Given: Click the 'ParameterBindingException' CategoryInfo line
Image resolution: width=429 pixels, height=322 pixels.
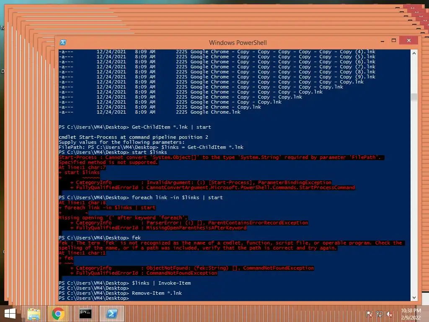Looking at the screenshot, I should pos(201,182).
